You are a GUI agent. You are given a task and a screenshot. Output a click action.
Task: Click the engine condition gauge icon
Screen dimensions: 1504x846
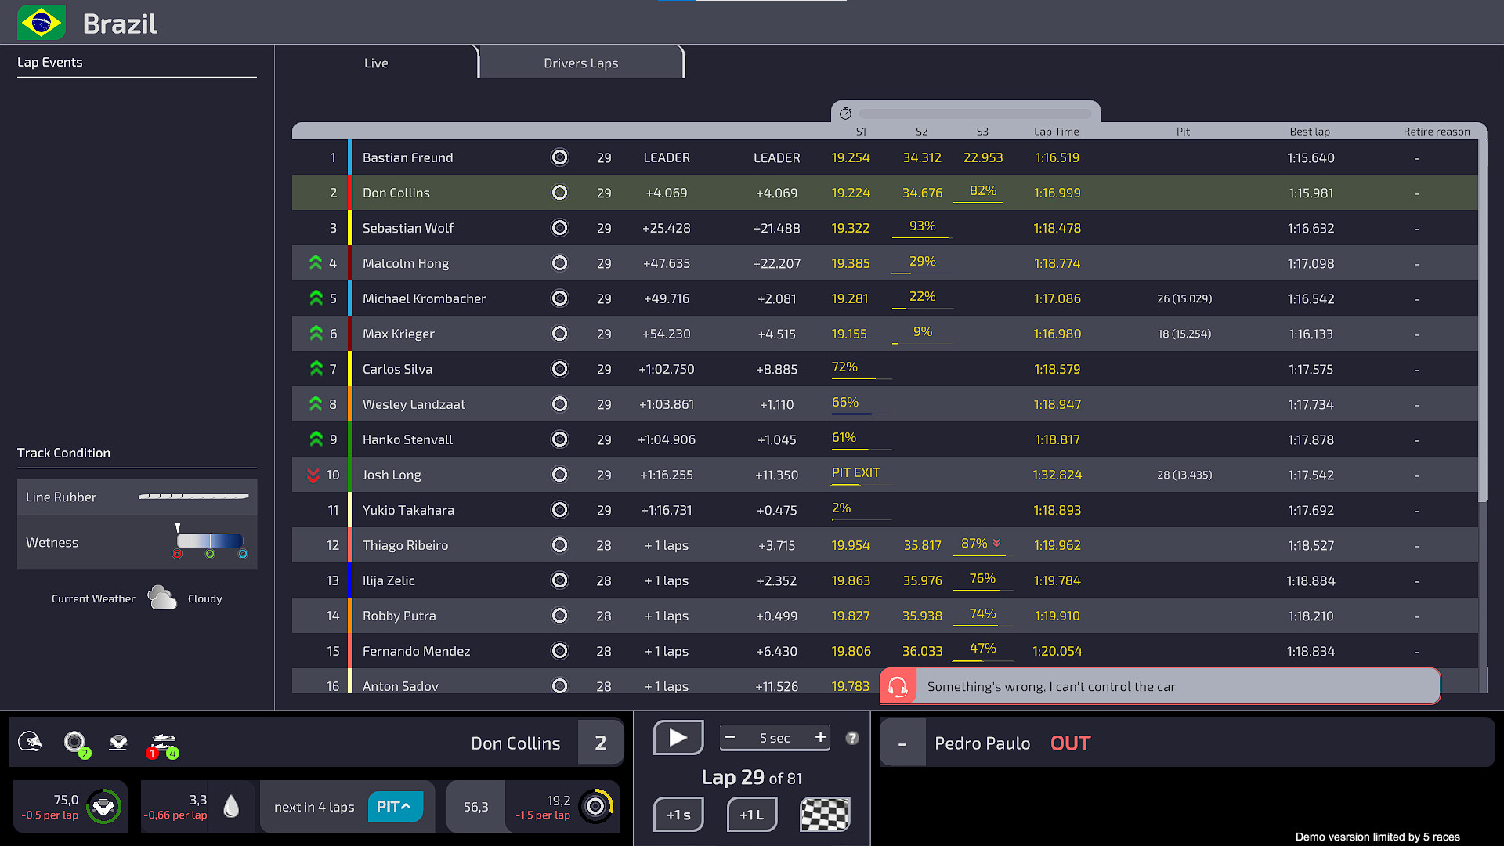(103, 806)
